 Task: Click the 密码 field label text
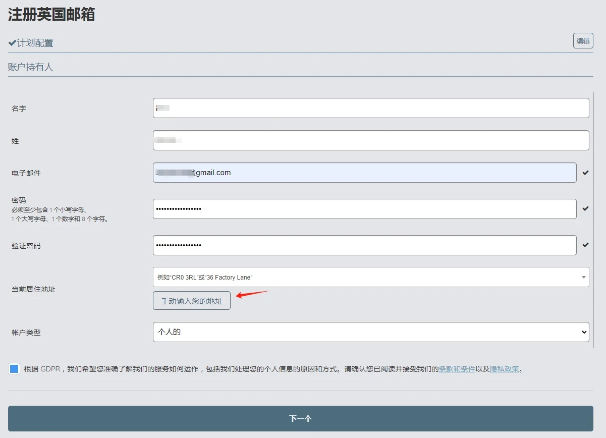(19, 200)
